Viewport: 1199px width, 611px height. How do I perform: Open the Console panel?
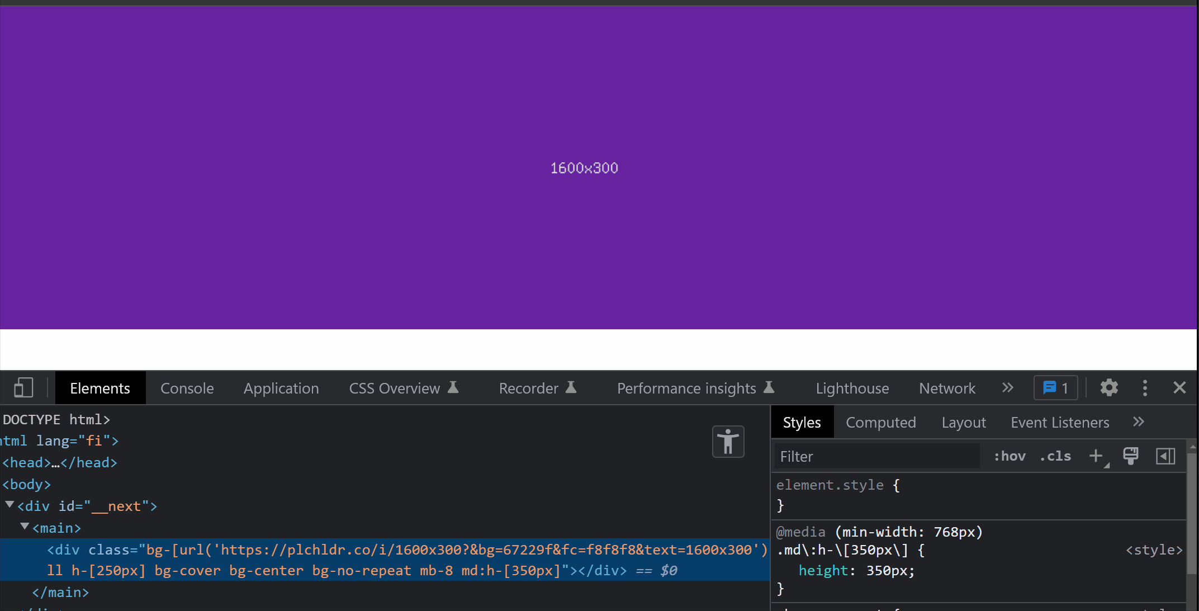187,387
